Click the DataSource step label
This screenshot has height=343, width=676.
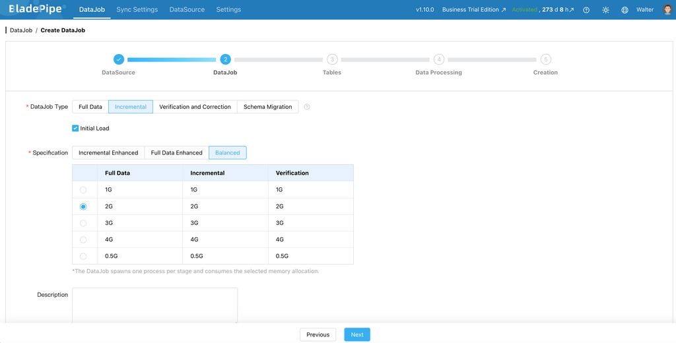tap(119, 73)
